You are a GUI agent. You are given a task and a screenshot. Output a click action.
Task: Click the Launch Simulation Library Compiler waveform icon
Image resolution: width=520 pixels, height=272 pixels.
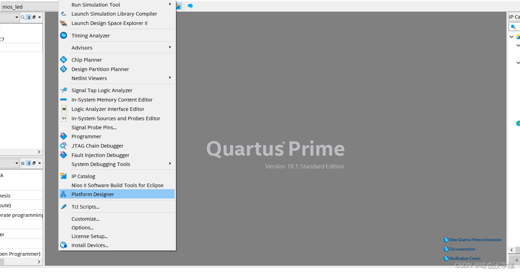64,14
